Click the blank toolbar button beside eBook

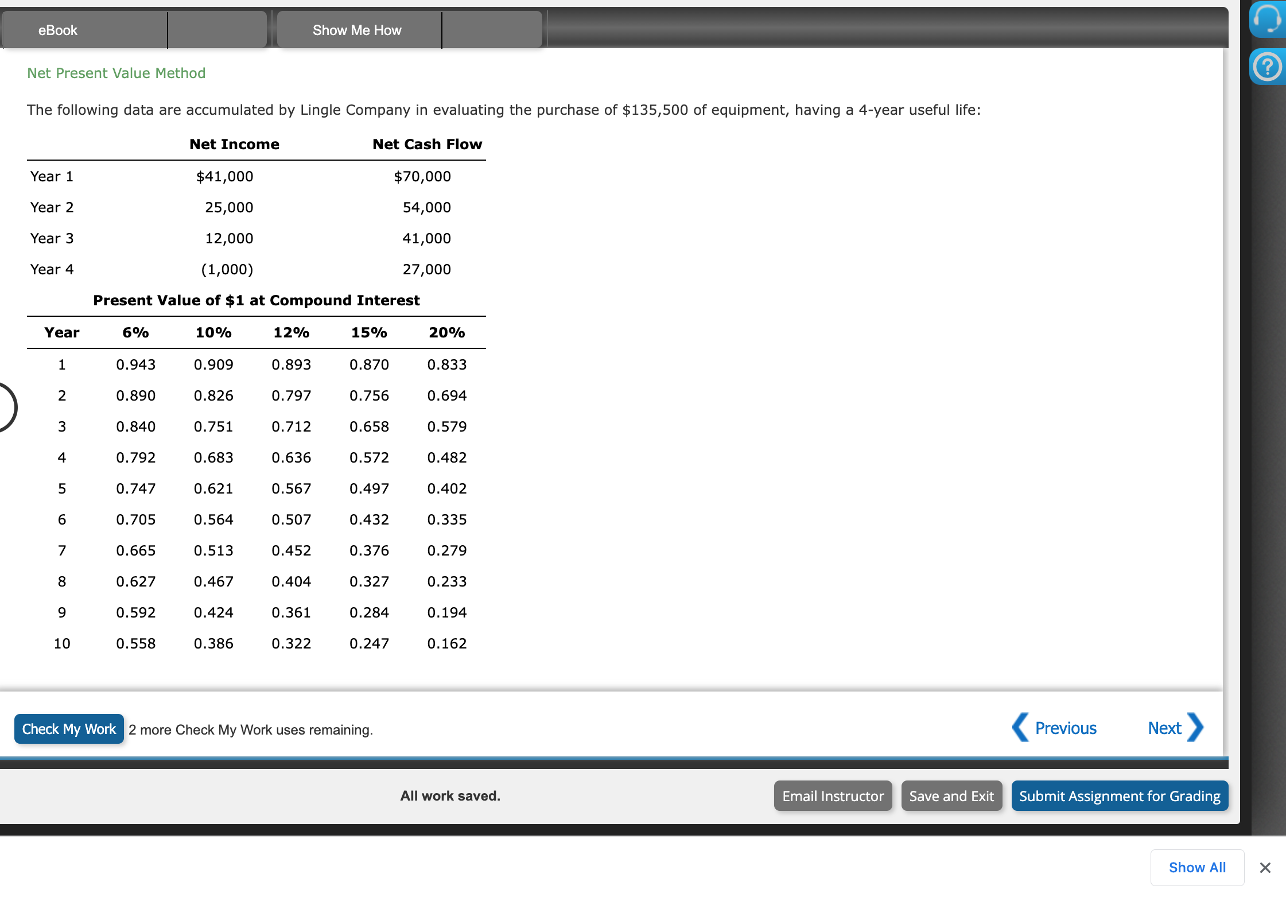click(217, 30)
